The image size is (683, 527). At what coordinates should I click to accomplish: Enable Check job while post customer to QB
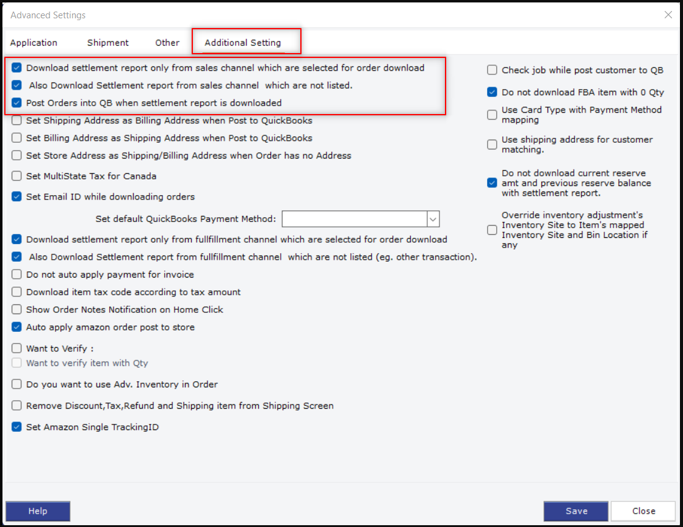[492, 70]
